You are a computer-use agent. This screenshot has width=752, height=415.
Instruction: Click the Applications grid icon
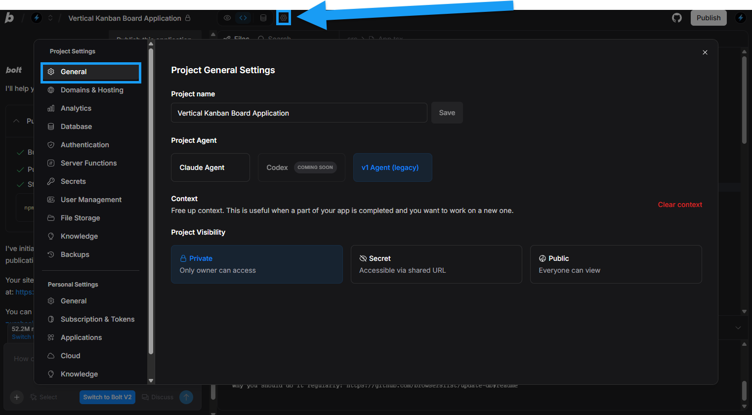(x=51, y=337)
